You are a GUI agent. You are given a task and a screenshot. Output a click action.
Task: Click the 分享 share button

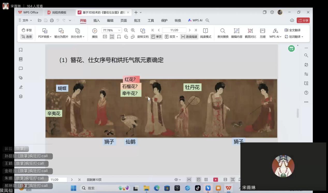pos(303,20)
